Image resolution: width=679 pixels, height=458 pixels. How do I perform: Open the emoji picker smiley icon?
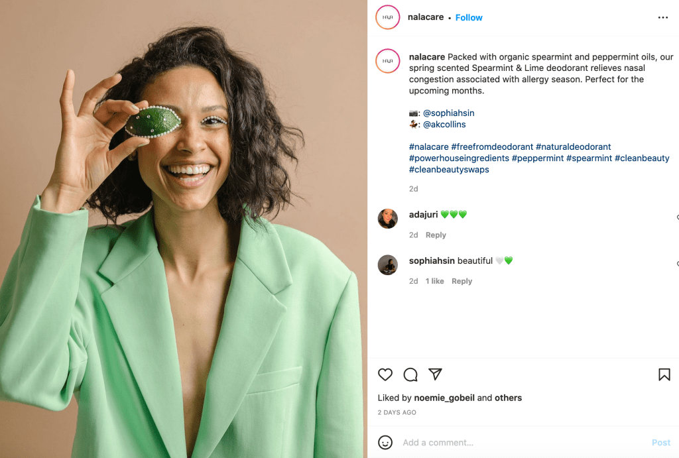click(x=385, y=442)
